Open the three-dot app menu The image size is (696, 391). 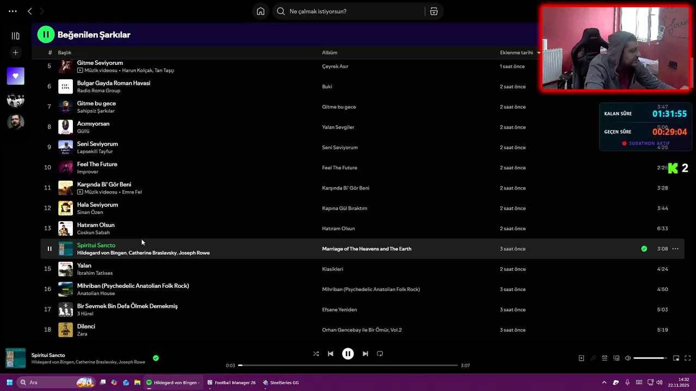pyautogui.click(x=13, y=11)
